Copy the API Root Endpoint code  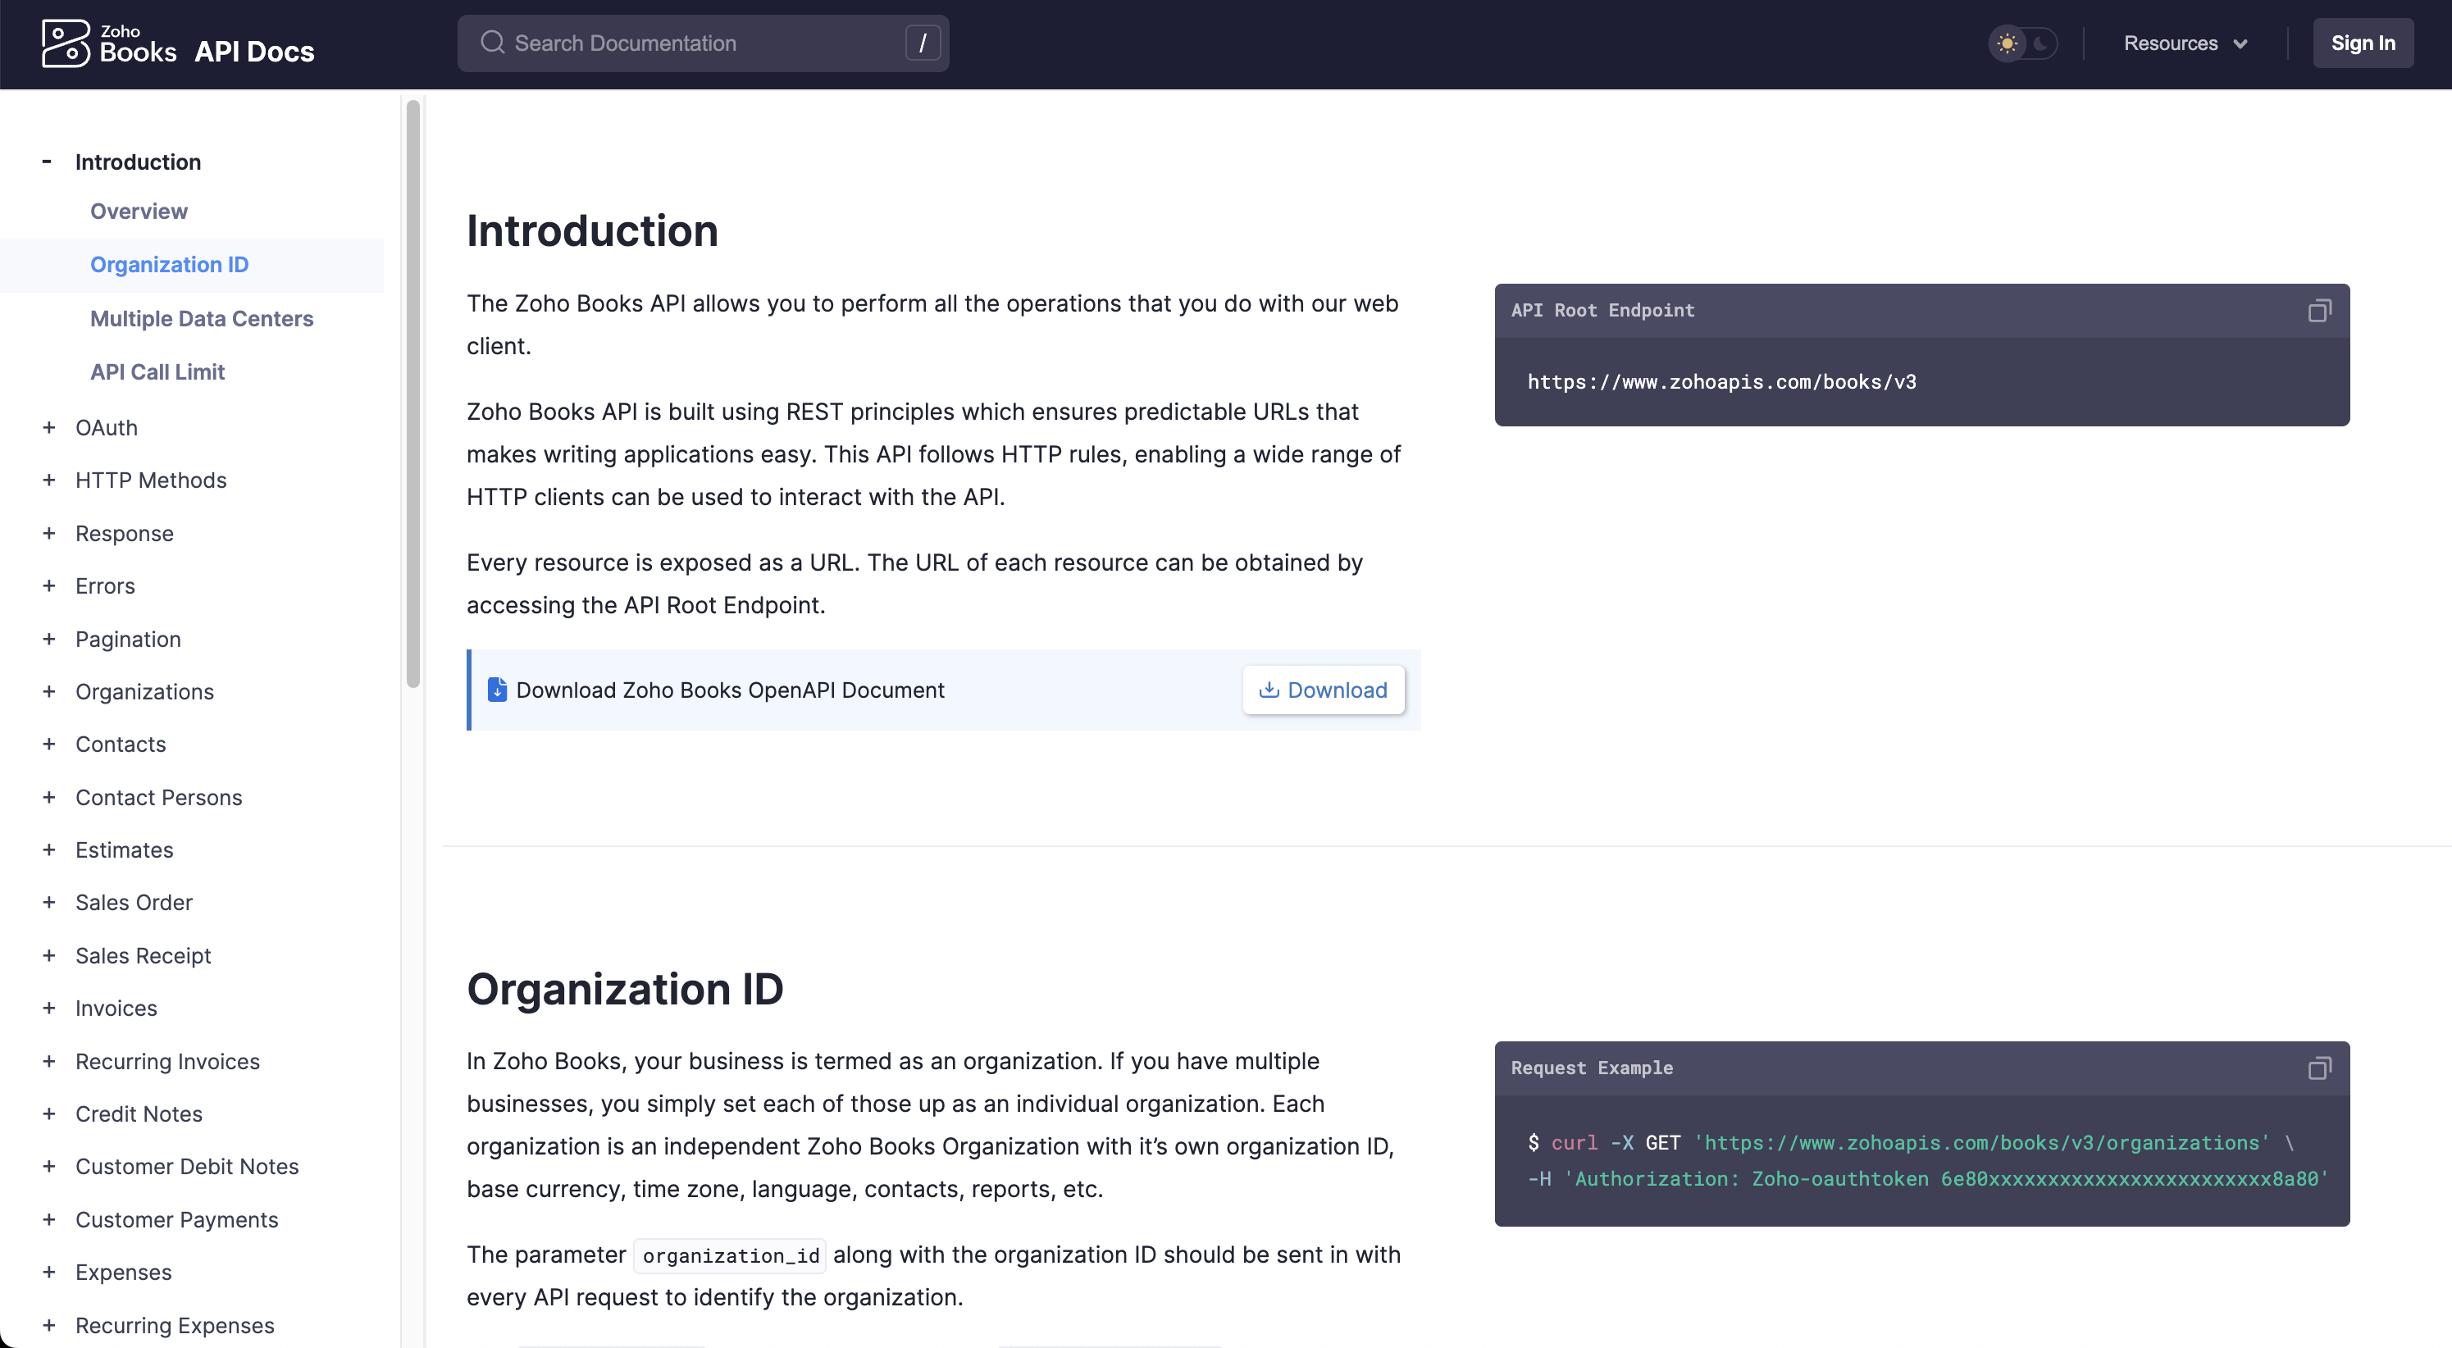tap(2319, 310)
